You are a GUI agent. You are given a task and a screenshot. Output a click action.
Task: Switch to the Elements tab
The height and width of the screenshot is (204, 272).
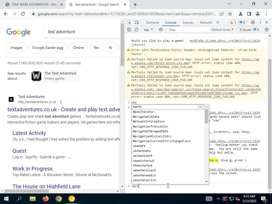152,23
